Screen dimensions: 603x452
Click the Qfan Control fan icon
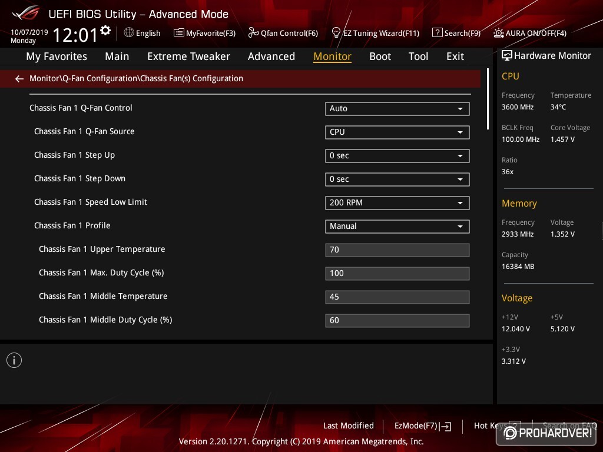pos(253,33)
